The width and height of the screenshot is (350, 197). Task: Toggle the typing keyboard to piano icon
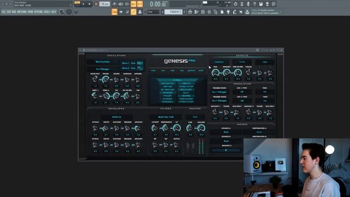point(114,12)
